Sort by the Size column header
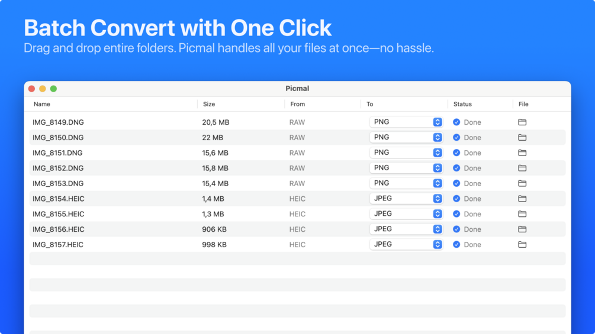 pos(209,104)
